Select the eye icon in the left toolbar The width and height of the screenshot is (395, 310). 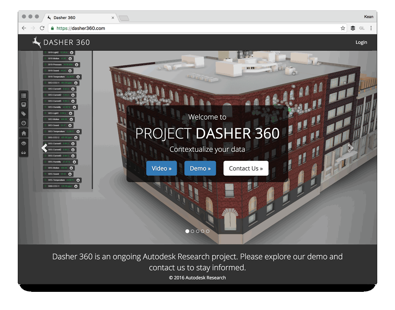click(x=23, y=143)
